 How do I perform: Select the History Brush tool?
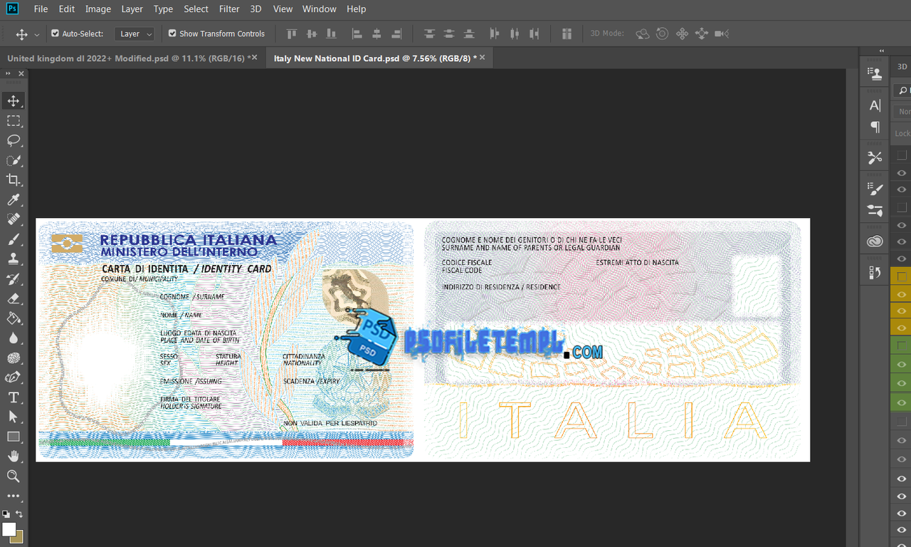14,278
